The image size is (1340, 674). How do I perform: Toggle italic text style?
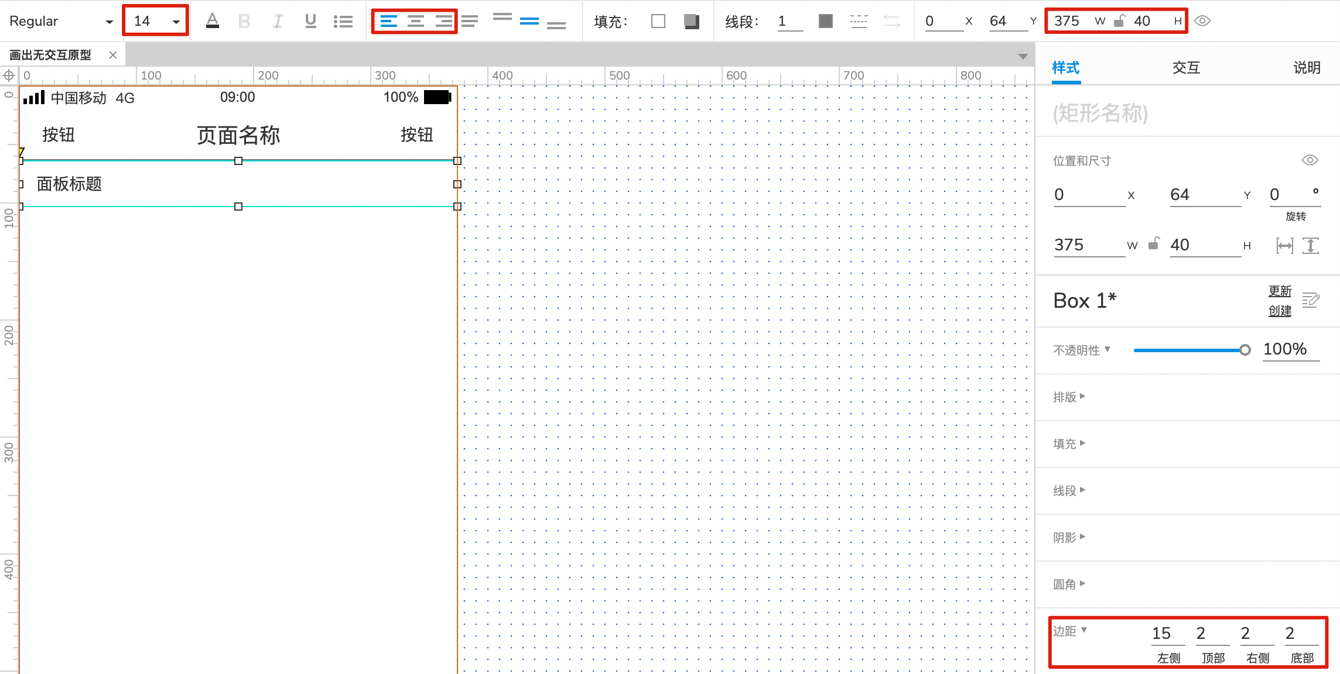click(x=277, y=20)
